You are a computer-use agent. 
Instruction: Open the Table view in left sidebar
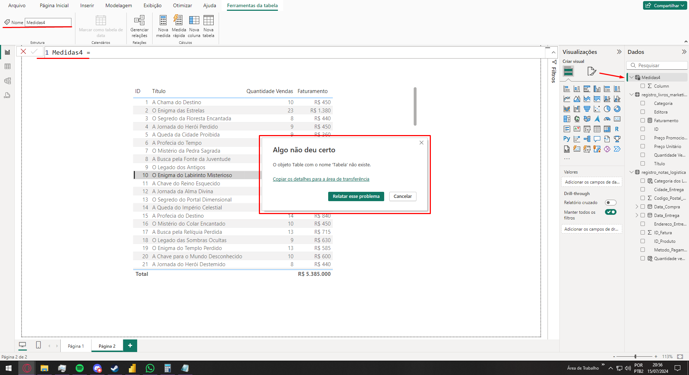pos(7,66)
